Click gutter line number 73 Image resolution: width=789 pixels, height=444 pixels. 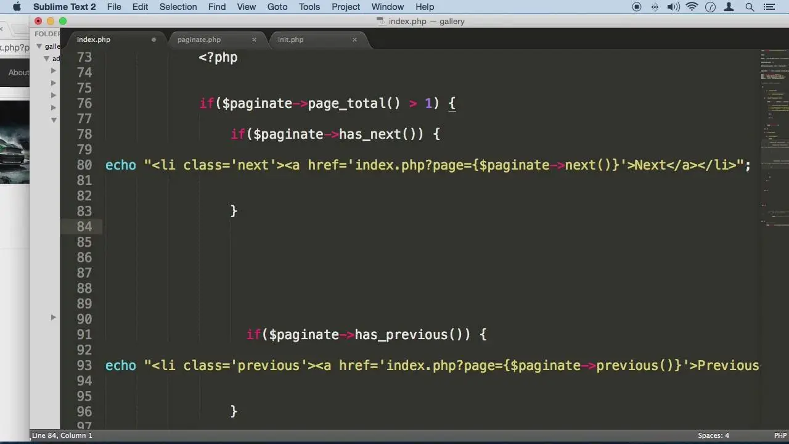tap(84, 57)
